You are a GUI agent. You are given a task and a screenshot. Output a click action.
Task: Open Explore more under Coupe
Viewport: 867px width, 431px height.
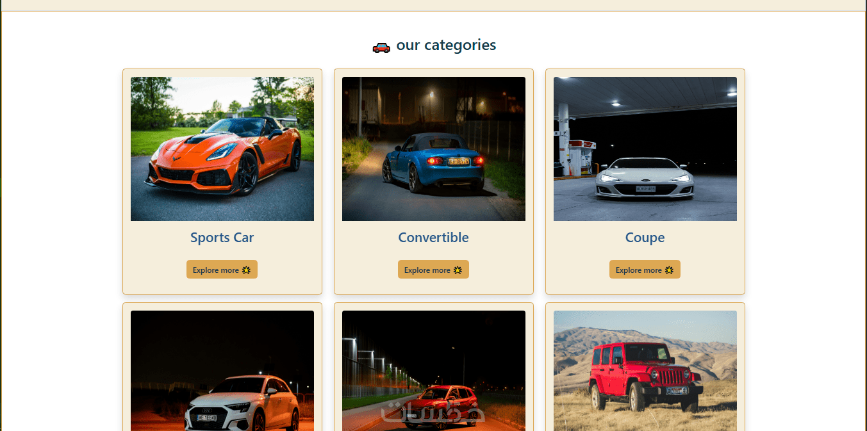tap(645, 270)
